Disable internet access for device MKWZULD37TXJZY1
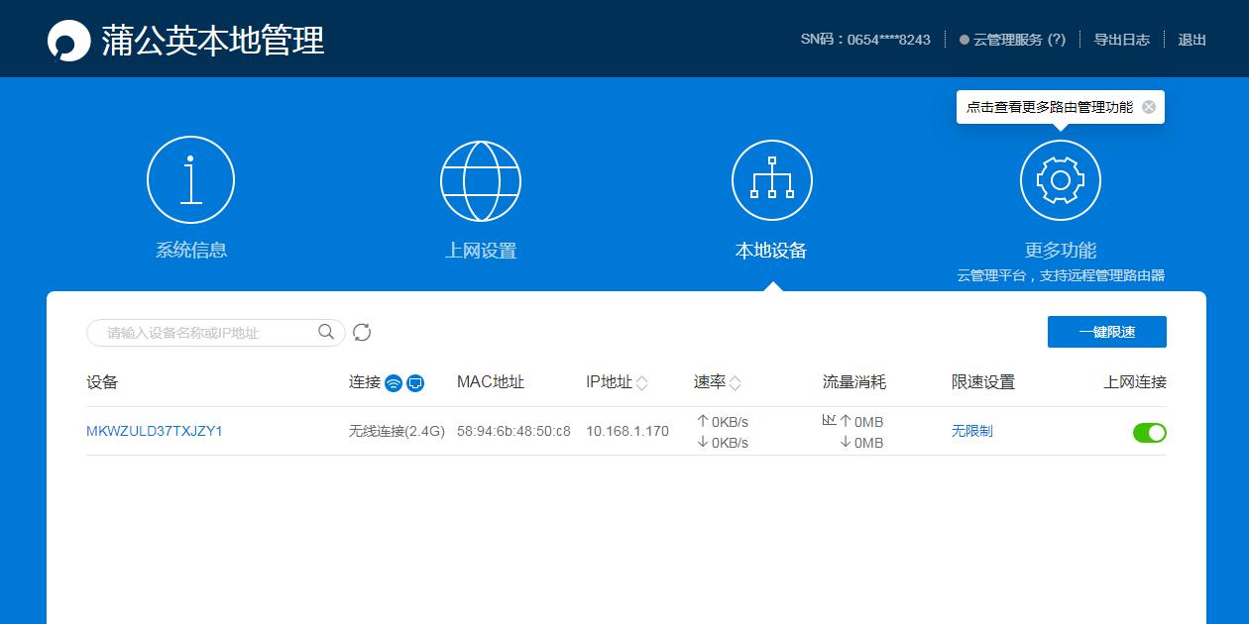The width and height of the screenshot is (1249, 624). (1149, 432)
